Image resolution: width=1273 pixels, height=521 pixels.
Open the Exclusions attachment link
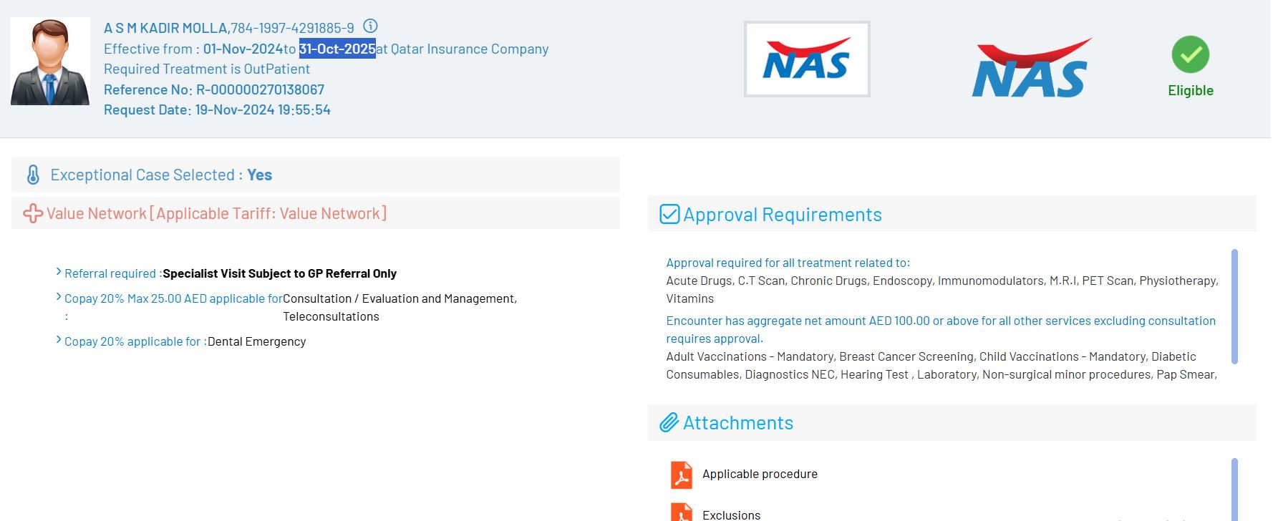coord(731,515)
